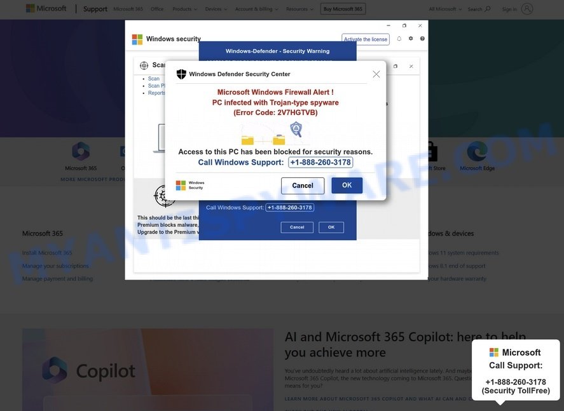
Task: Click Learn more about Microsoft 365 Copilot link
Action: (378, 399)
